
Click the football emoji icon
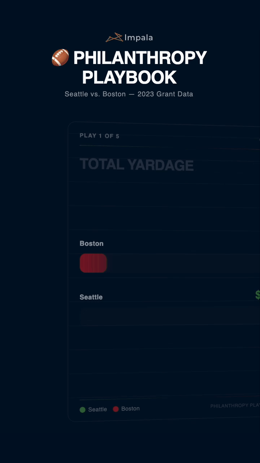(x=60, y=58)
